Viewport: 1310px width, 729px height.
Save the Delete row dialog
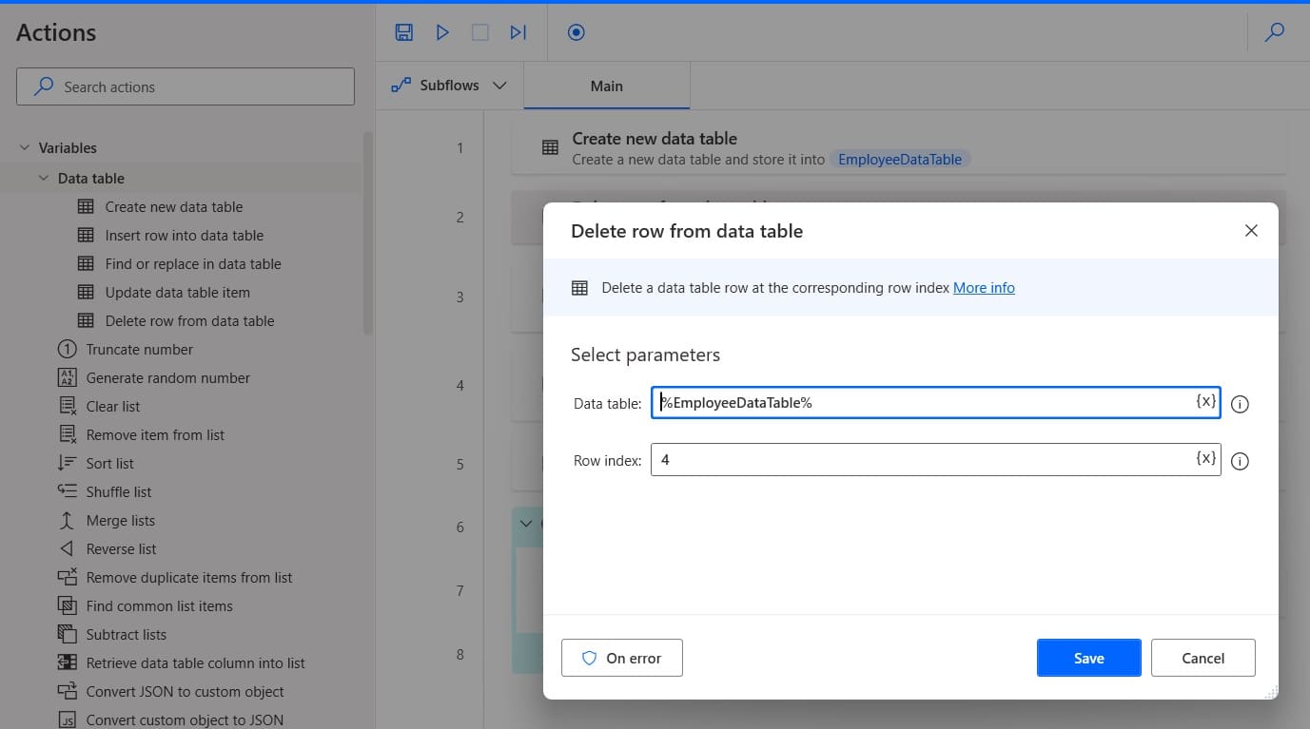point(1088,658)
